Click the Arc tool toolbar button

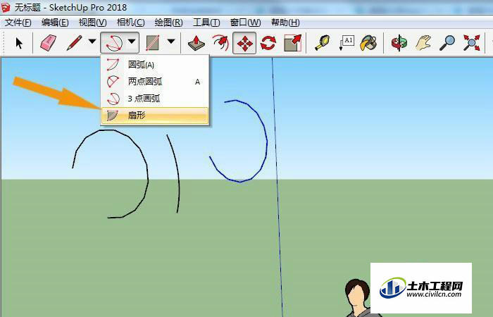(x=113, y=43)
